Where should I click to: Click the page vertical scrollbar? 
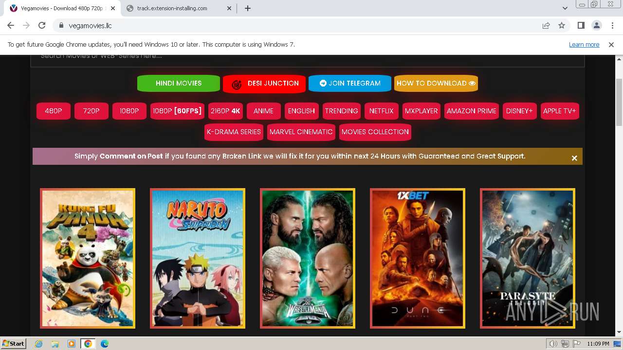point(619,103)
